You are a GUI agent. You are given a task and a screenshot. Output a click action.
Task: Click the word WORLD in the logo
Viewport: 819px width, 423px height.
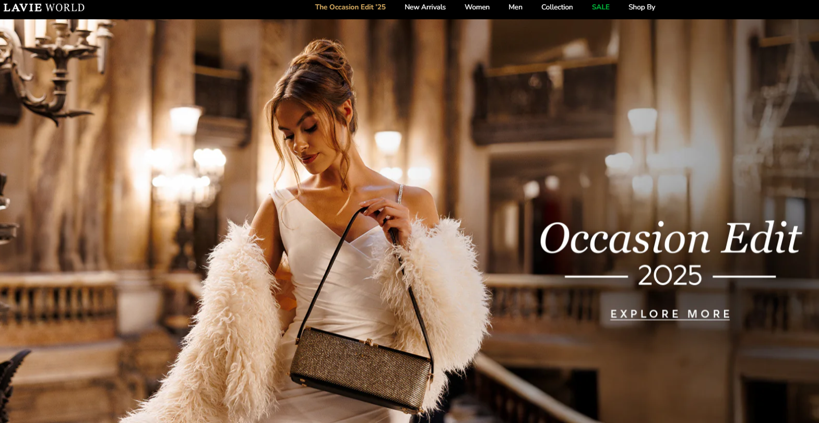tap(65, 7)
